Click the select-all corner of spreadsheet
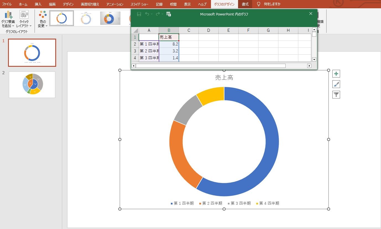 click(135, 30)
